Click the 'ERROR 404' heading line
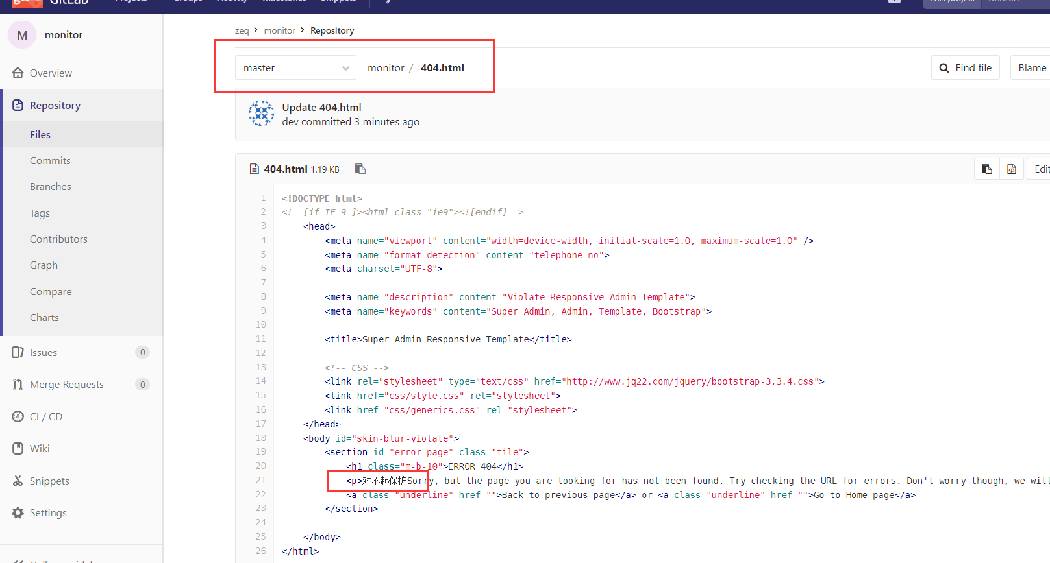 point(434,466)
